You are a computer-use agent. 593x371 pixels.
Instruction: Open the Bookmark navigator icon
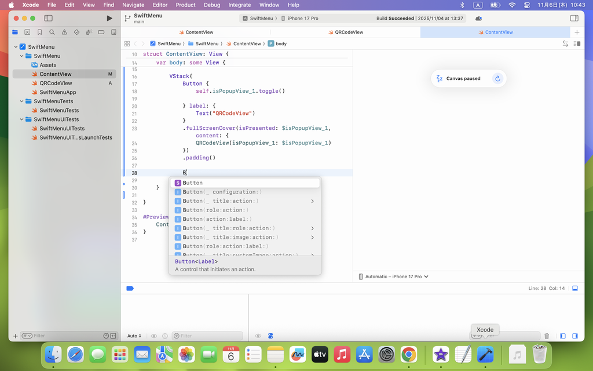click(39, 32)
